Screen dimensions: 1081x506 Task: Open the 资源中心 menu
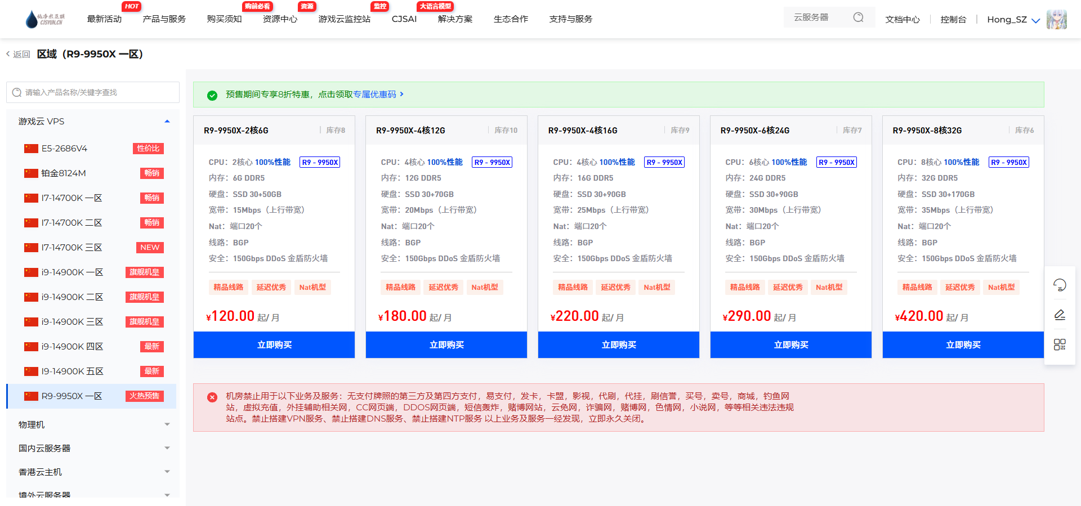(280, 19)
